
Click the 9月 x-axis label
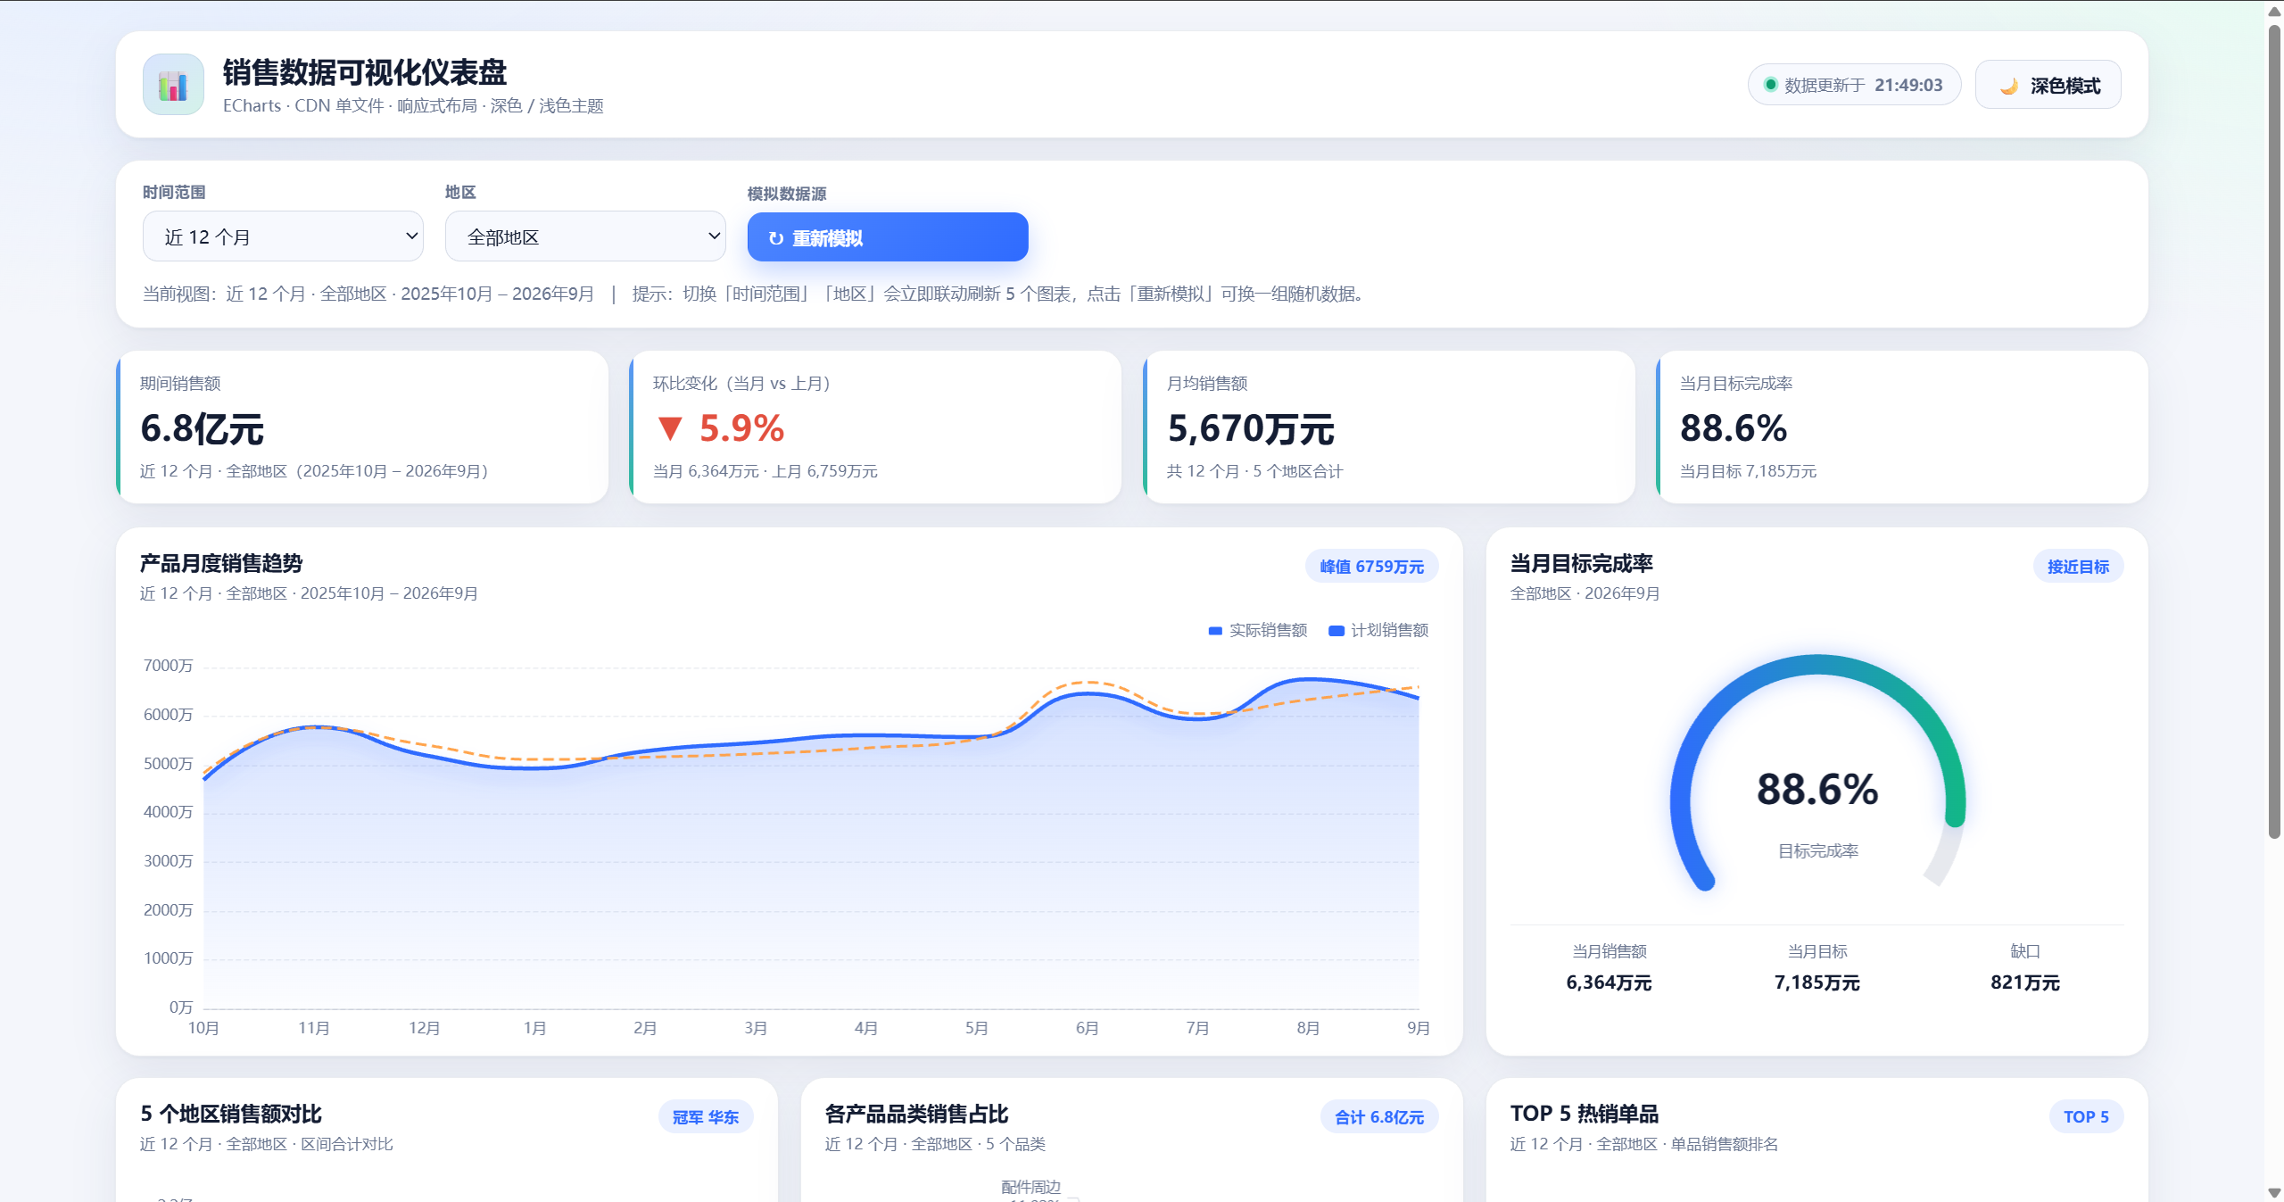1419,1028
